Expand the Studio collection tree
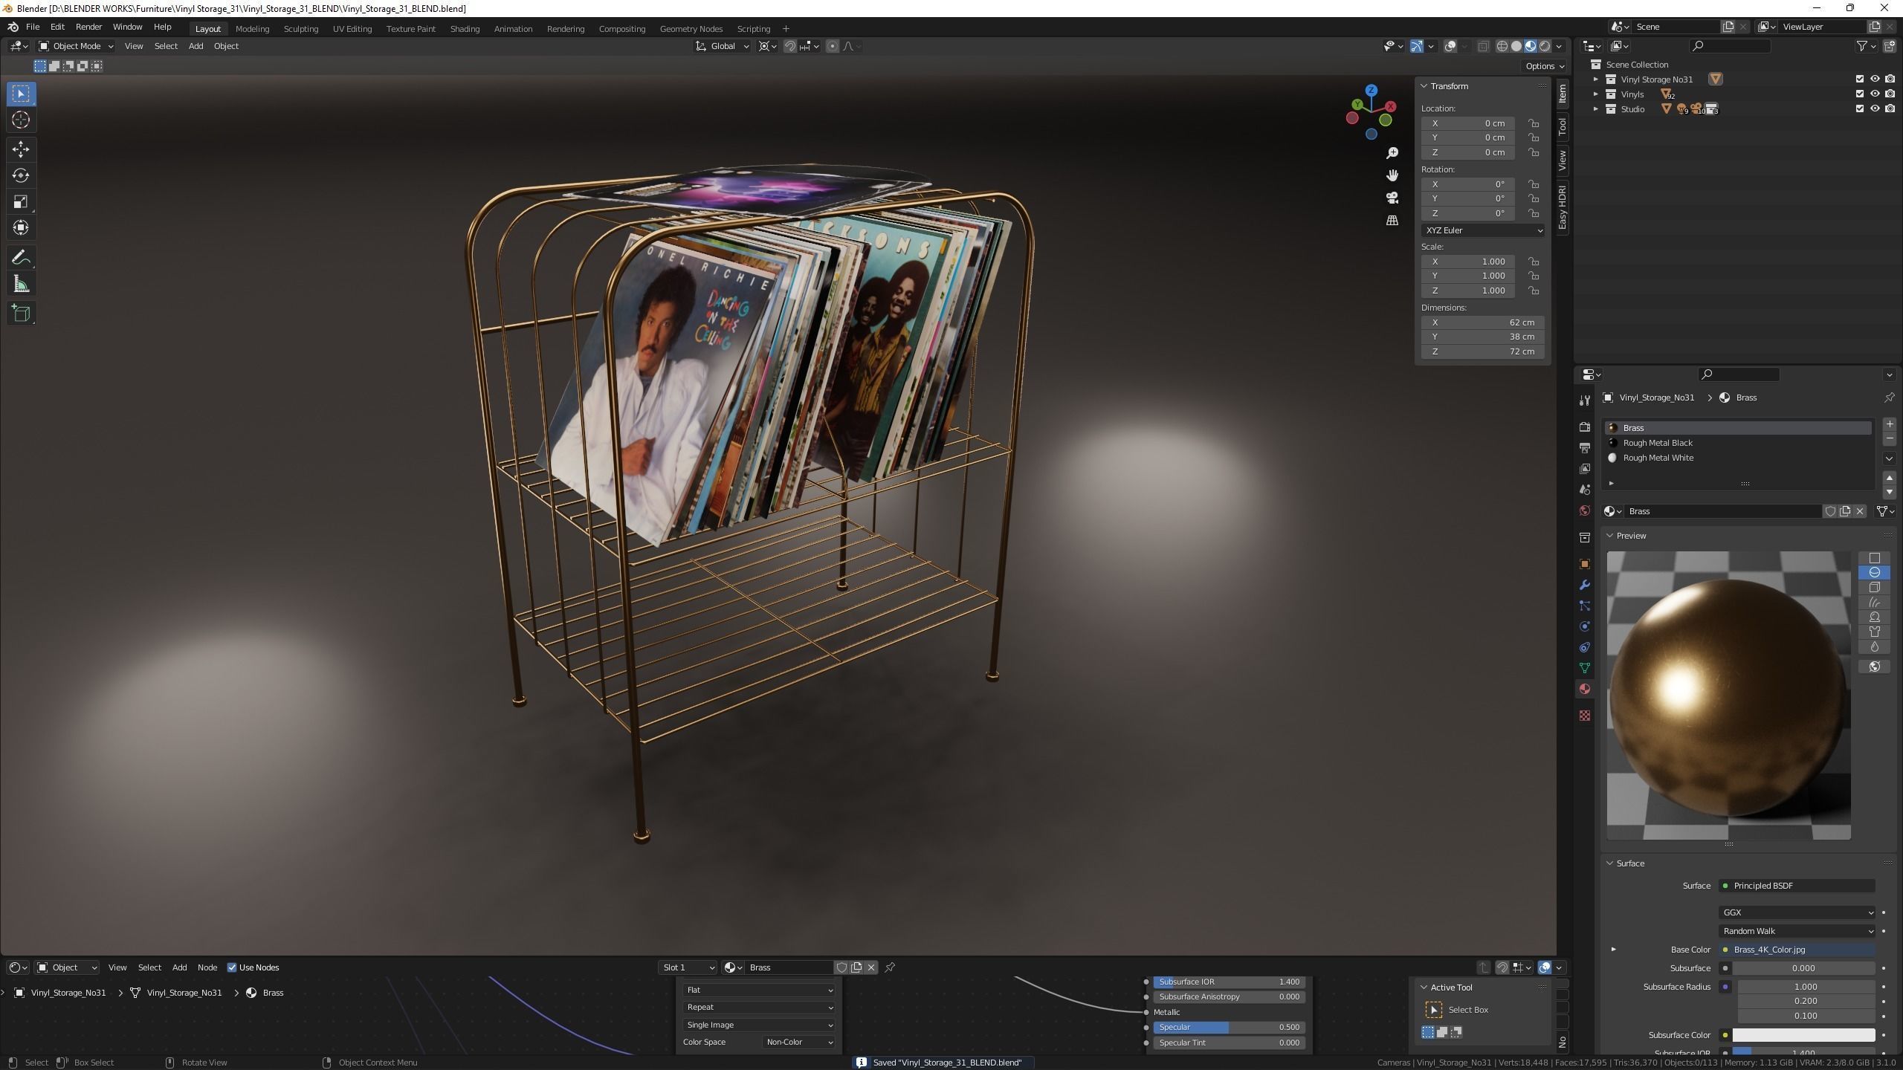The image size is (1903, 1070). pos(1595,108)
